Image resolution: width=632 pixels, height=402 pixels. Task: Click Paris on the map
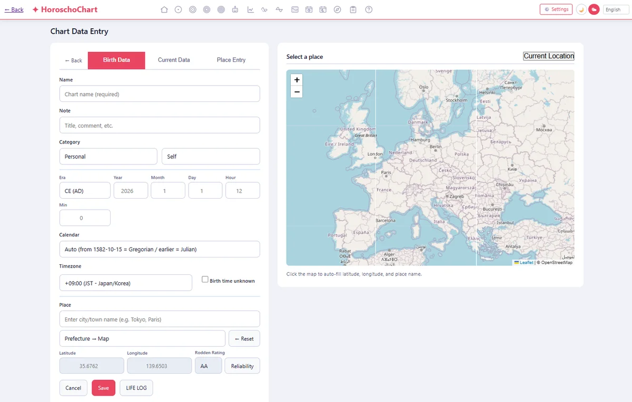click(x=386, y=172)
